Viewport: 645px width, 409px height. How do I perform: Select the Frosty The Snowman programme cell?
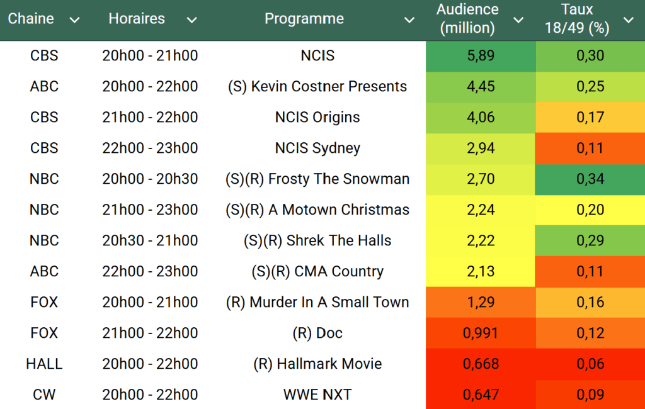(x=317, y=179)
